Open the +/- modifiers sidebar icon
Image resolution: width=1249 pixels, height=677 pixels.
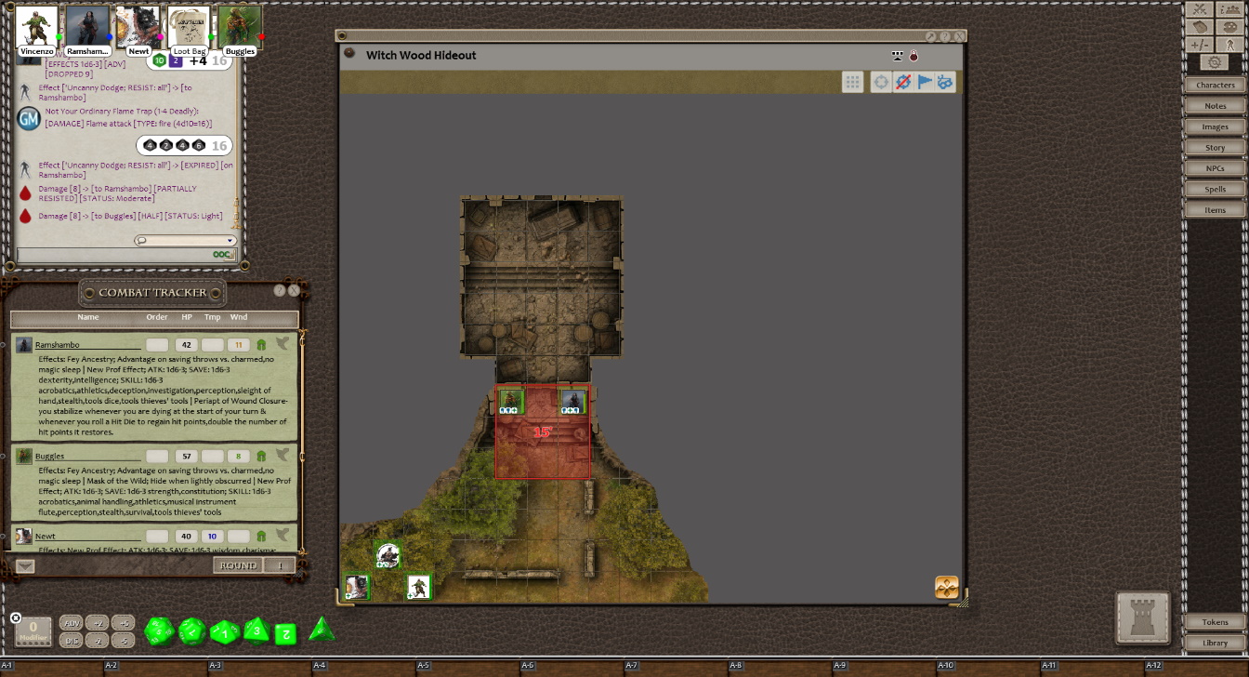tap(1200, 45)
